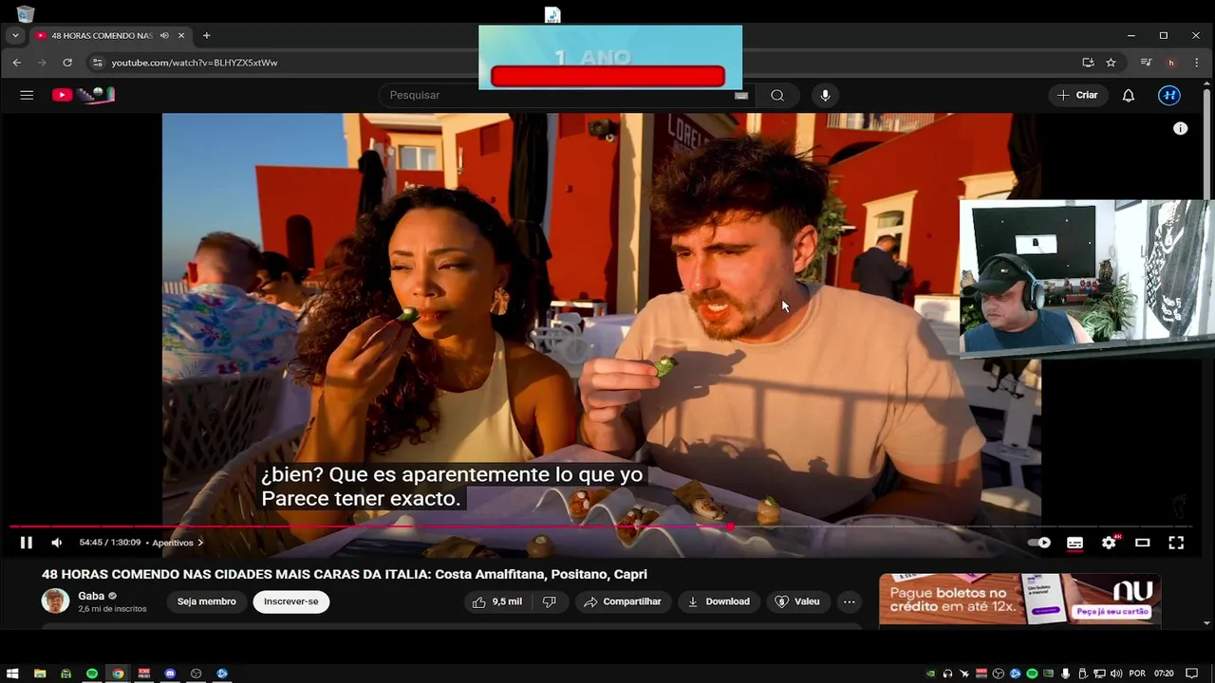Open the on-screen keyboard in search box

(x=741, y=95)
